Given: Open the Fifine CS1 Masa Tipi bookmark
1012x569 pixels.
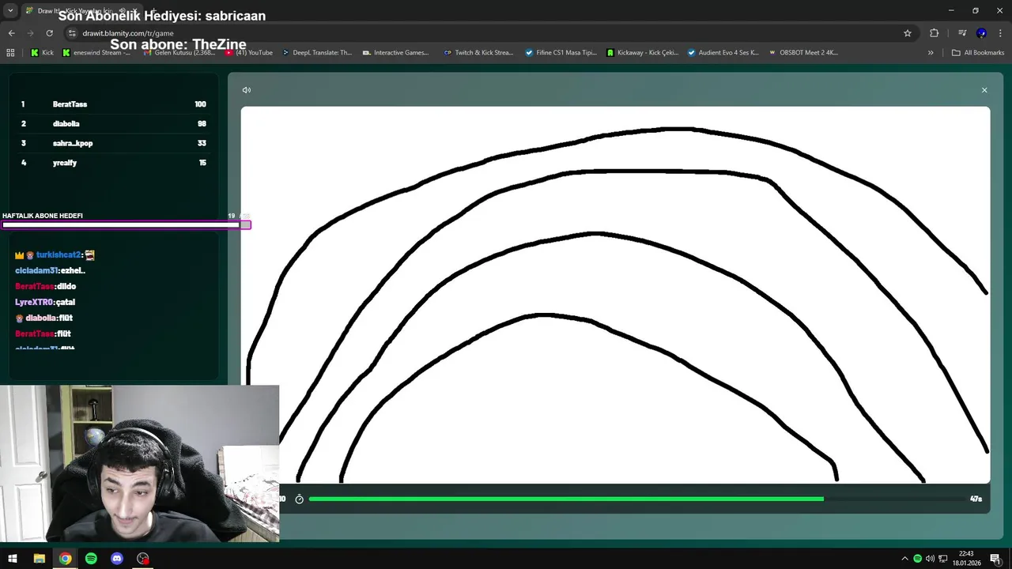Looking at the screenshot, I should (x=561, y=53).
